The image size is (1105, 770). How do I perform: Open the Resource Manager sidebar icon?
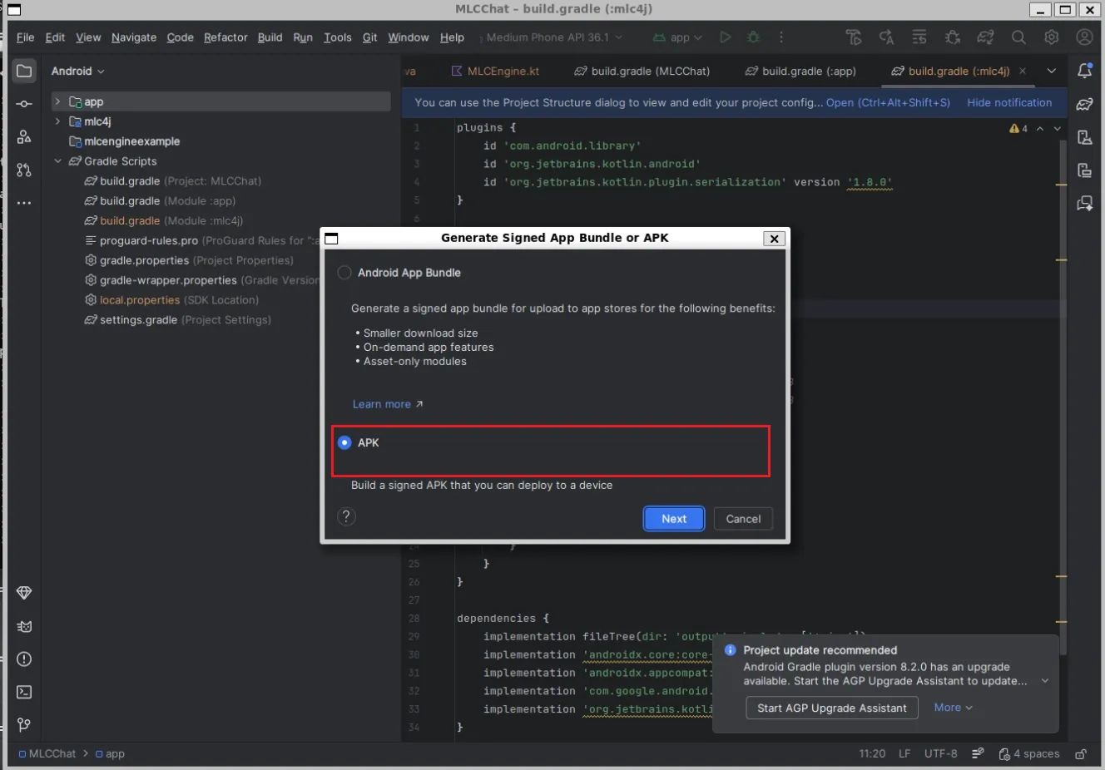[x=24, y=137]
